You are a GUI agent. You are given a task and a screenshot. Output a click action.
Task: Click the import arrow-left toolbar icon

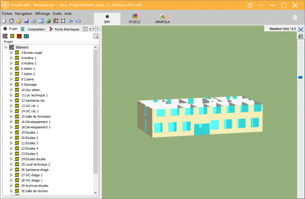point(78,21)
